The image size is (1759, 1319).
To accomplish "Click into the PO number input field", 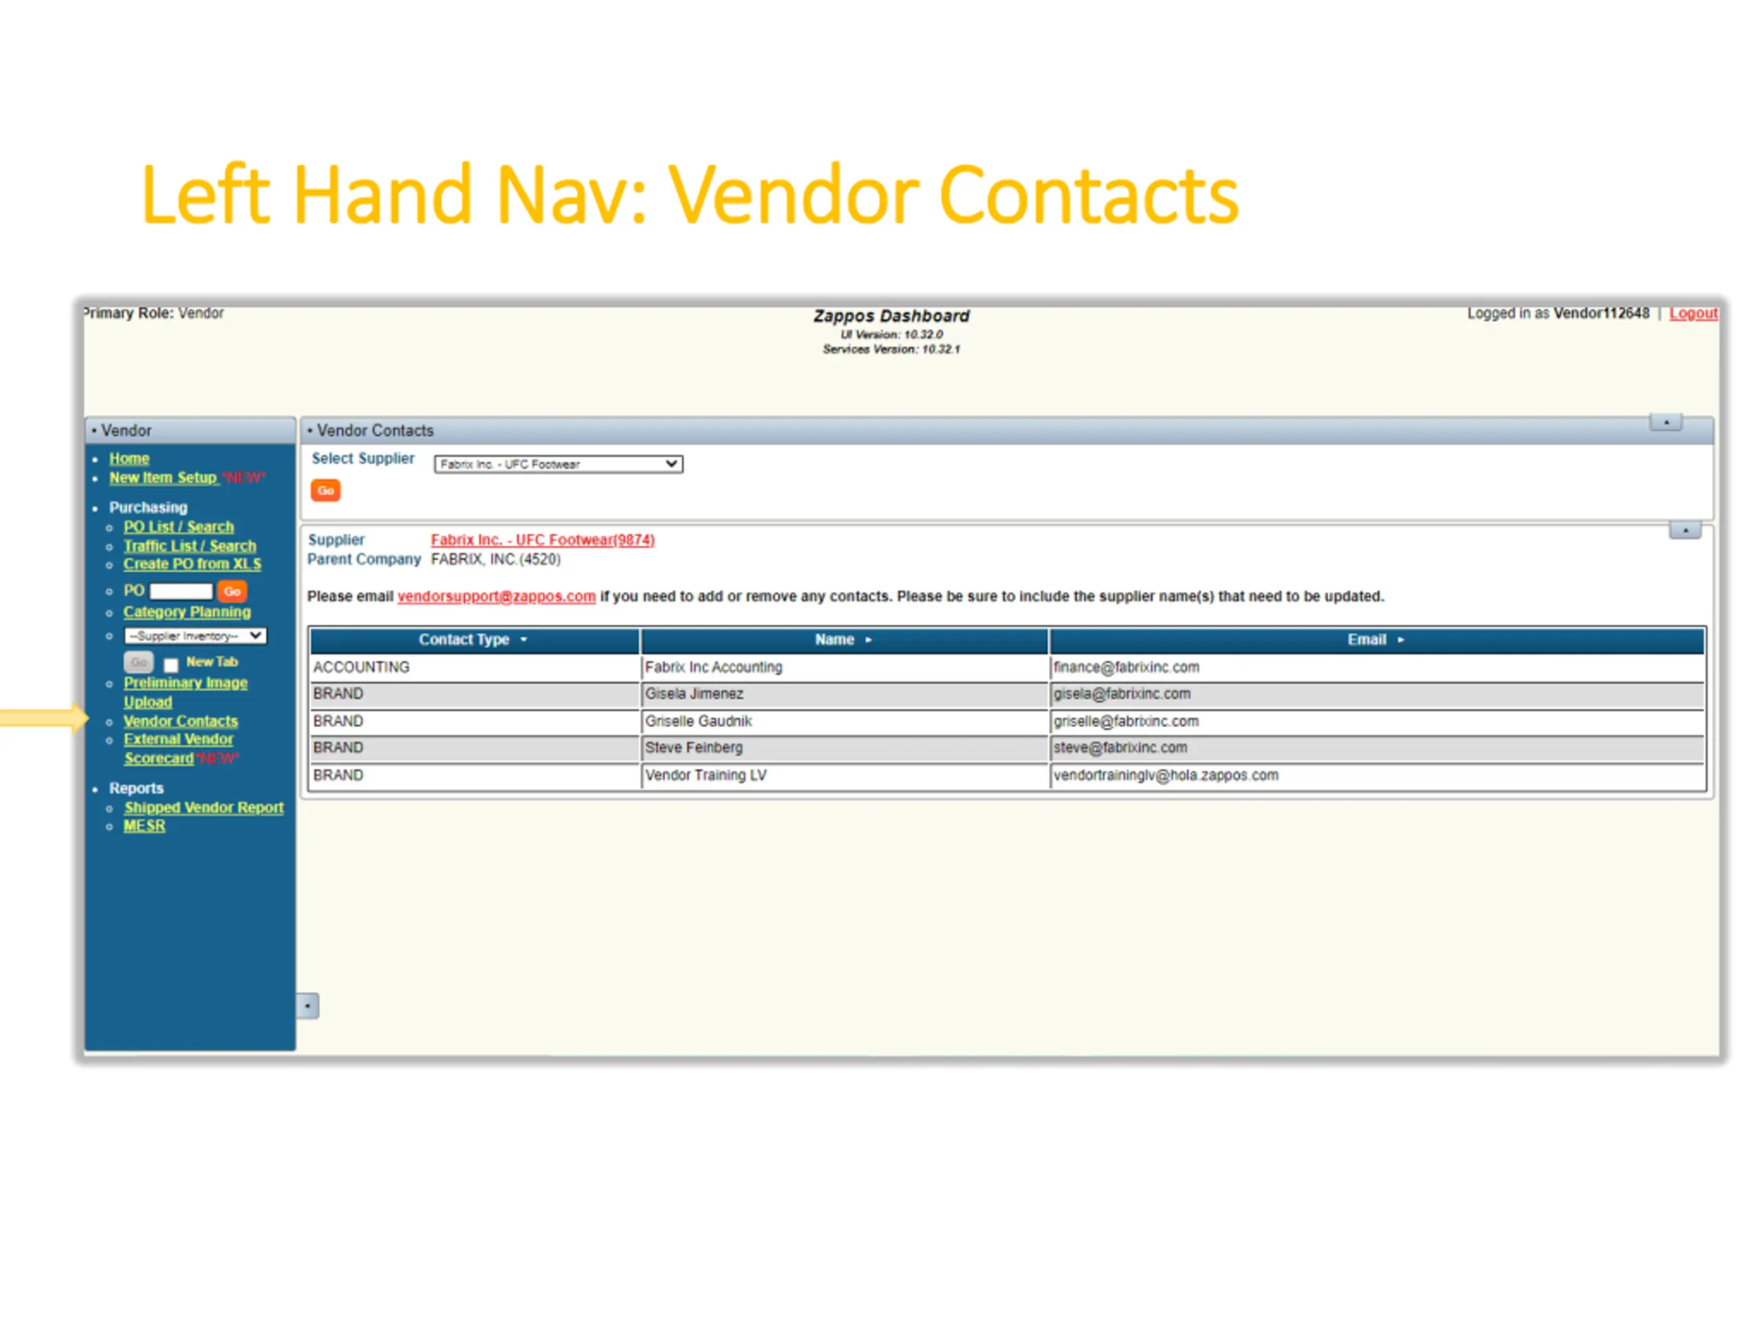I will coord(181,591).
